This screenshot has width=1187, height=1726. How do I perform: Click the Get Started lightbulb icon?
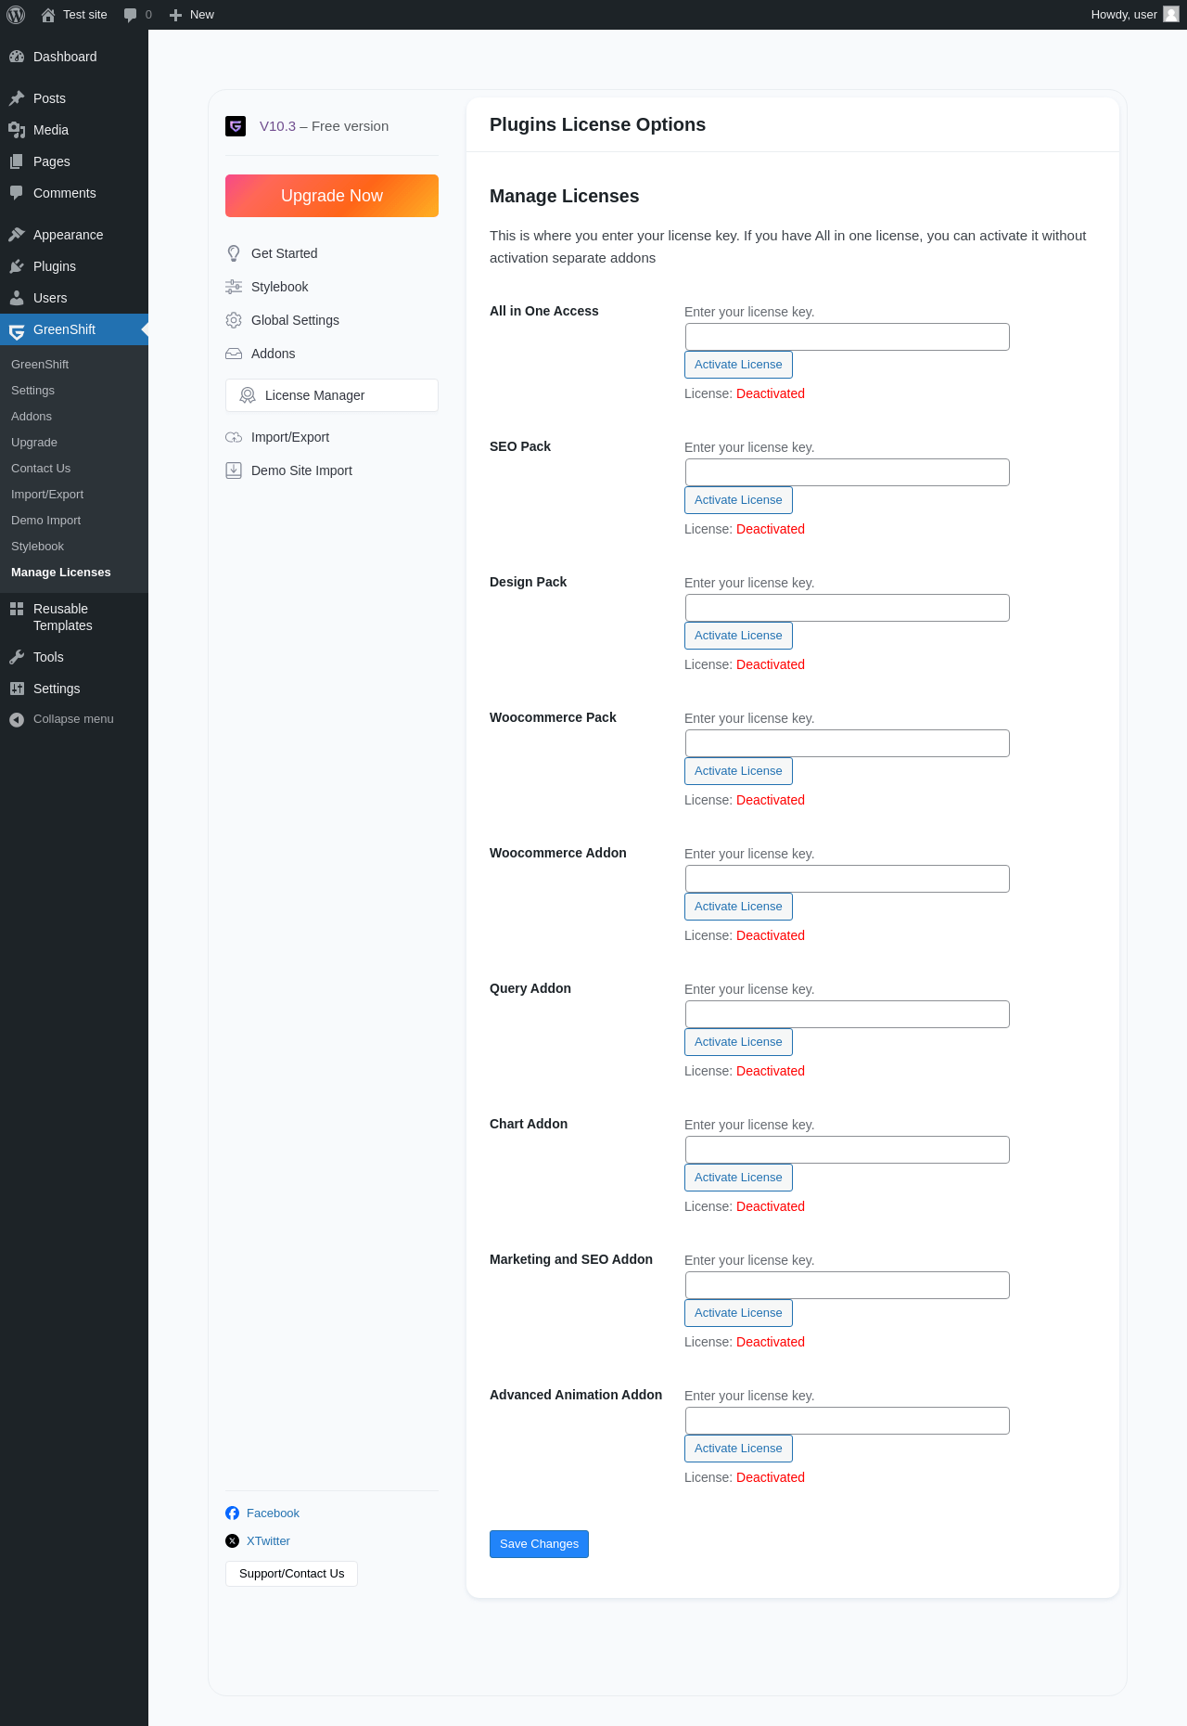[x=234, y=253]
